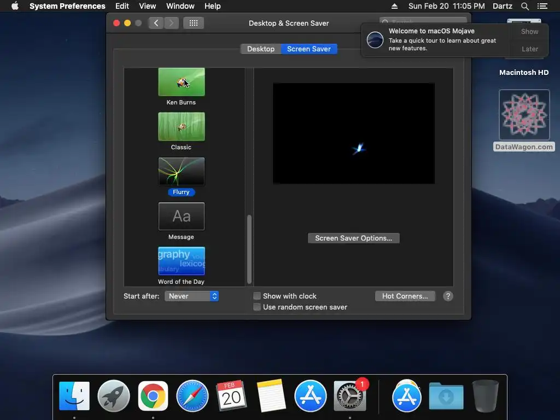
Task: Show all preferences grid button
Action: pyautogui.click(x=194, y=23)
